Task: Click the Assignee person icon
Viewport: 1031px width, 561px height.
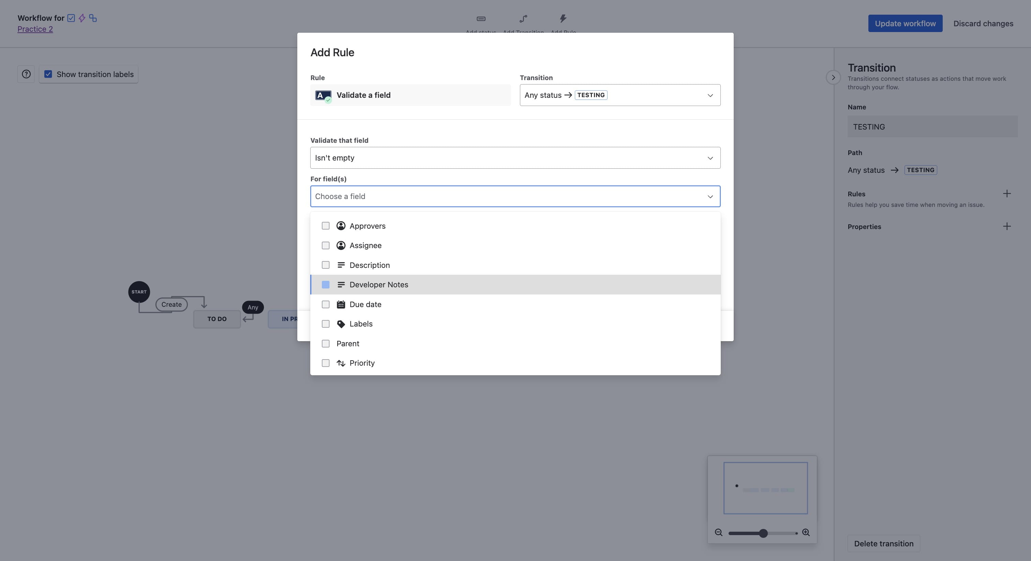Action: point(341,245)
